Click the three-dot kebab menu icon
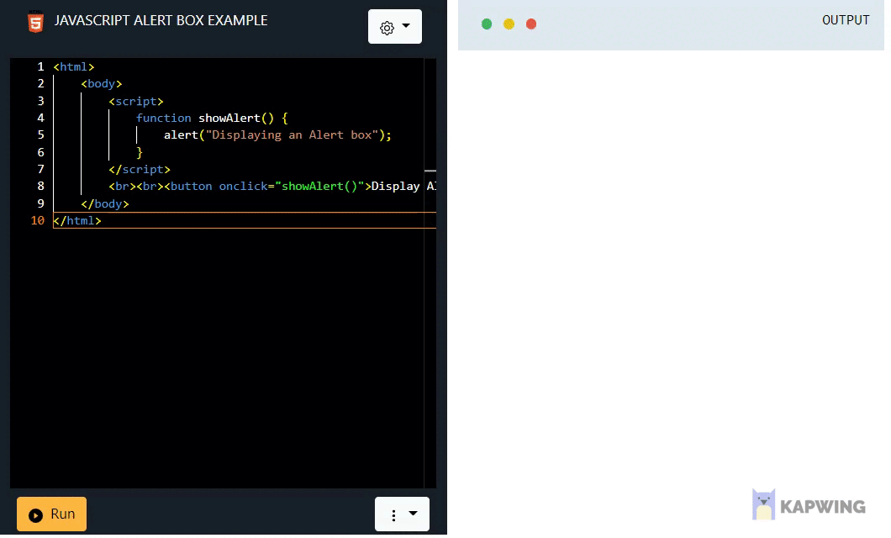891x538 pixels. coord(395,514)
